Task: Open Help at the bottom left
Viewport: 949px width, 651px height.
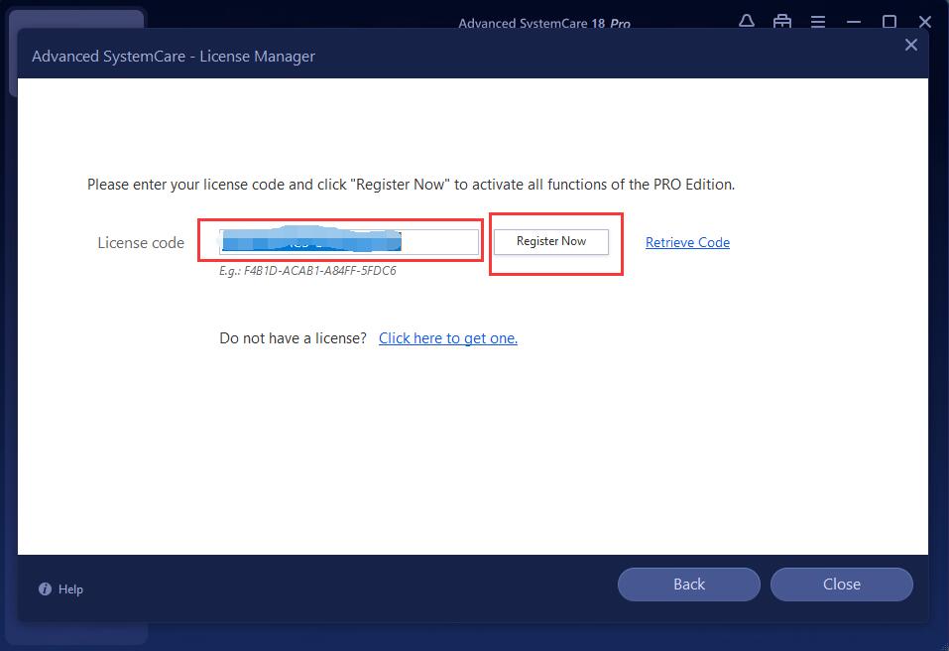Action: [x=60, y=589]
